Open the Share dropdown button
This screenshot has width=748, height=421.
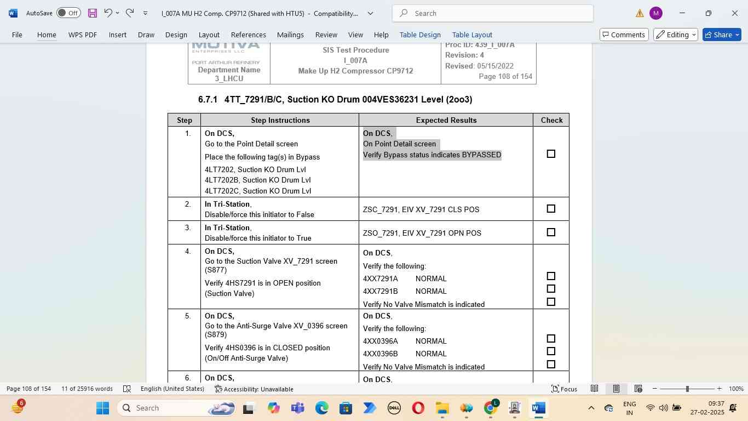pyautogui.click(x=737, y=35)
